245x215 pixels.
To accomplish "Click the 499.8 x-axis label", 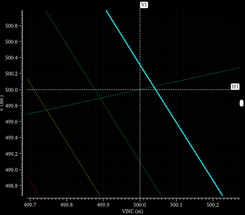I will coord(66,205).
